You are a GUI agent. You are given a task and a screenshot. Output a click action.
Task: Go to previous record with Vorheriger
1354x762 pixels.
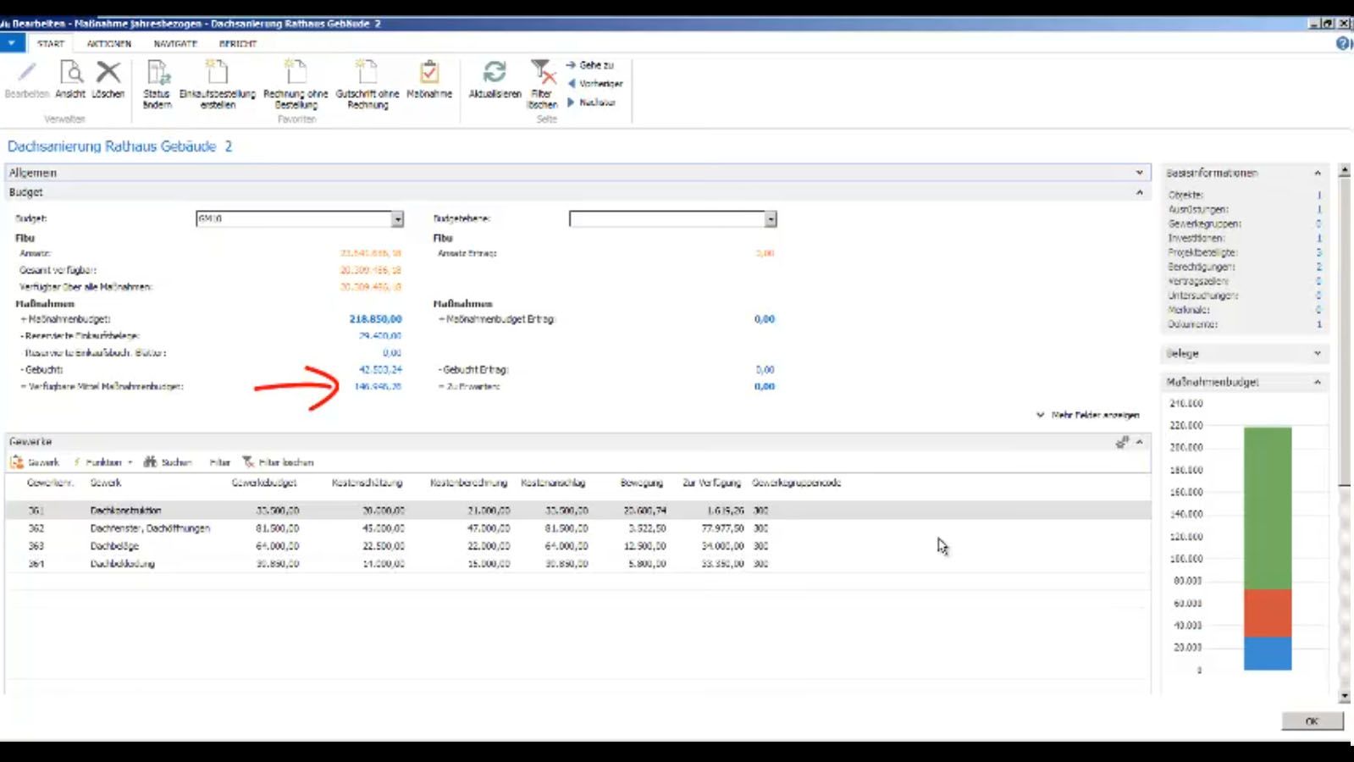point(596,84)
